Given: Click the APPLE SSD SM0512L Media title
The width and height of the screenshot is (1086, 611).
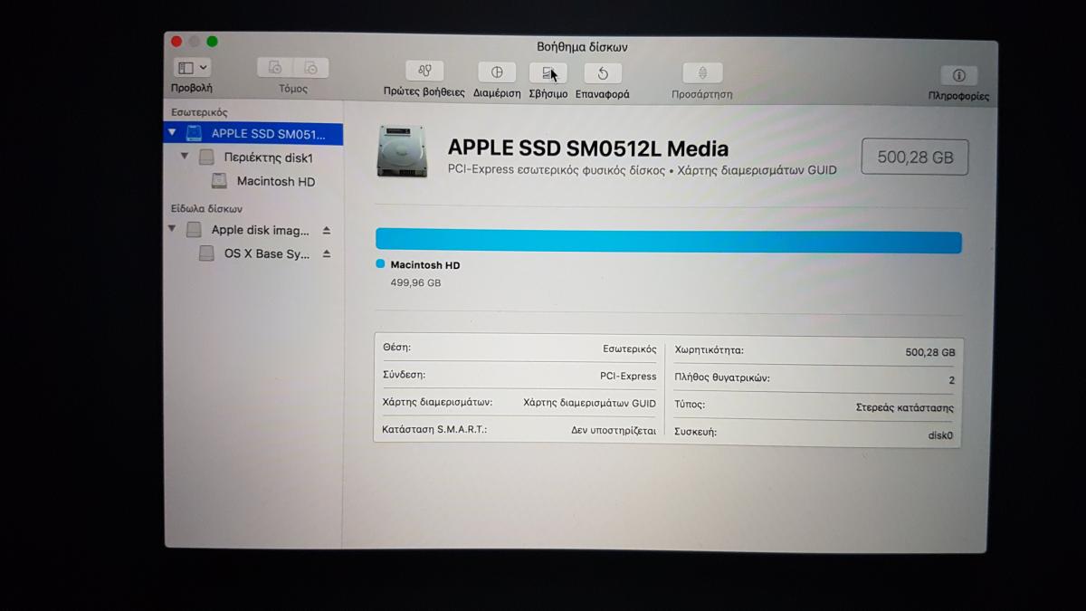Looking at the screenshot, I should click(588, 148).
